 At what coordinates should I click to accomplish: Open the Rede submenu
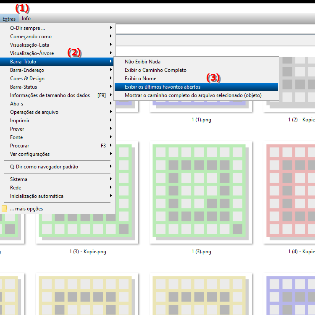click(58, 188)
